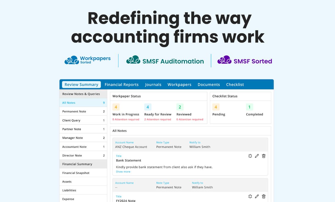Open the Review Summary tab
The height and width of the screenshot is (202, 335).
81,85
